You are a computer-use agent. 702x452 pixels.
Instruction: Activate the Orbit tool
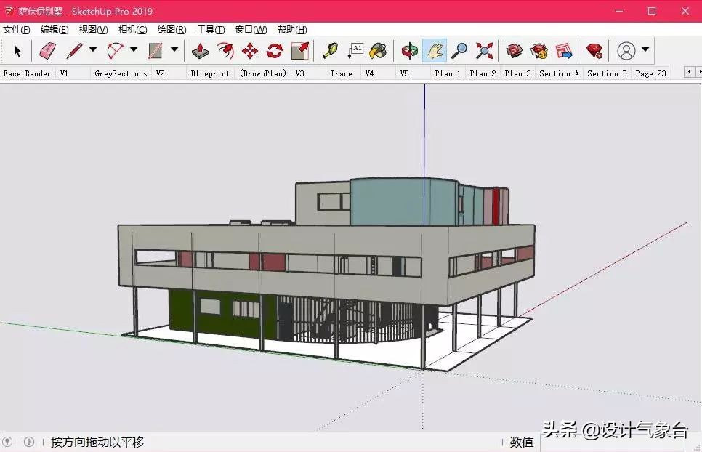[409, 51]
